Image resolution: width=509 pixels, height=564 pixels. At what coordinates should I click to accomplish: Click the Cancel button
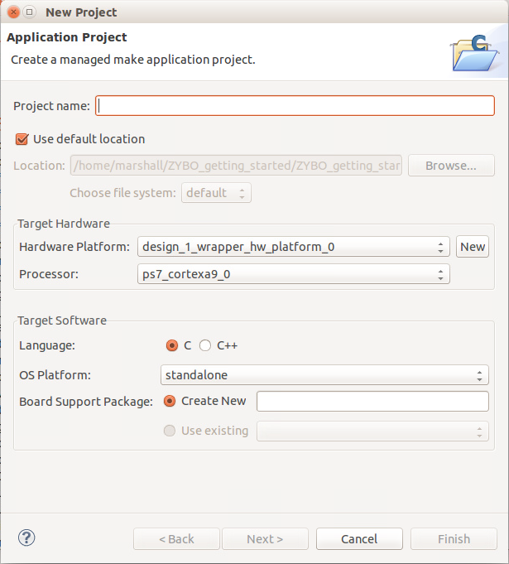click(359, 539)
